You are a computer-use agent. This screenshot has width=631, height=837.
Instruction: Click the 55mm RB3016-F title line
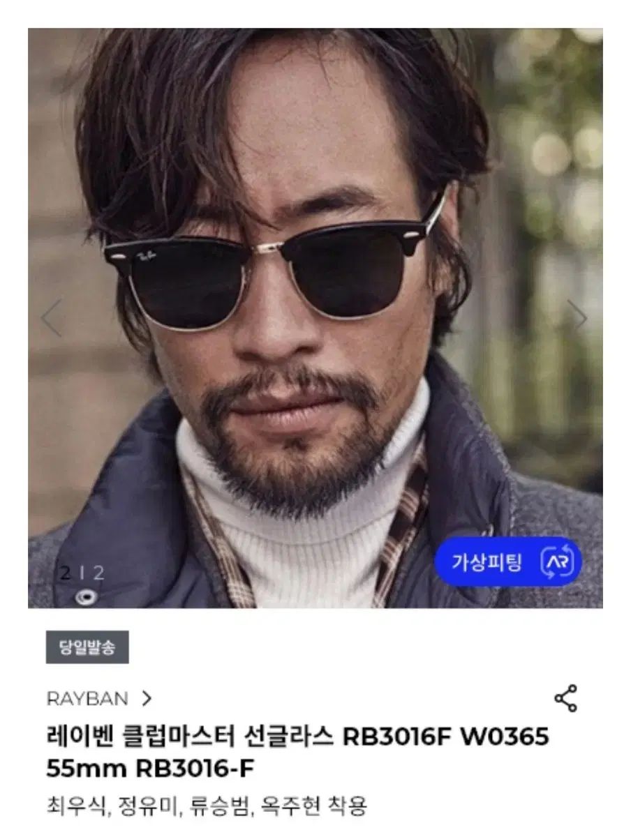150,769
